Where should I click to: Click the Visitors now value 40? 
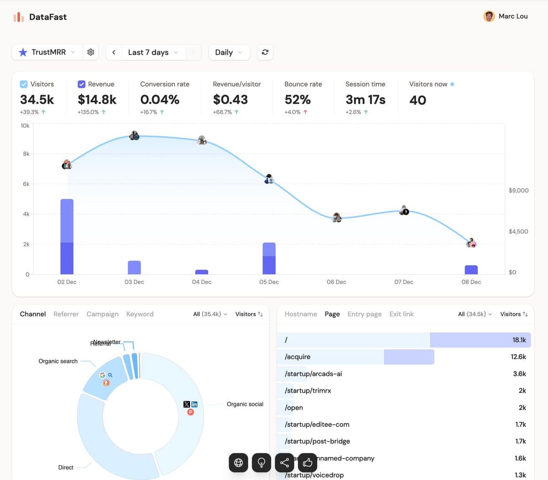[x=418, y=100]
